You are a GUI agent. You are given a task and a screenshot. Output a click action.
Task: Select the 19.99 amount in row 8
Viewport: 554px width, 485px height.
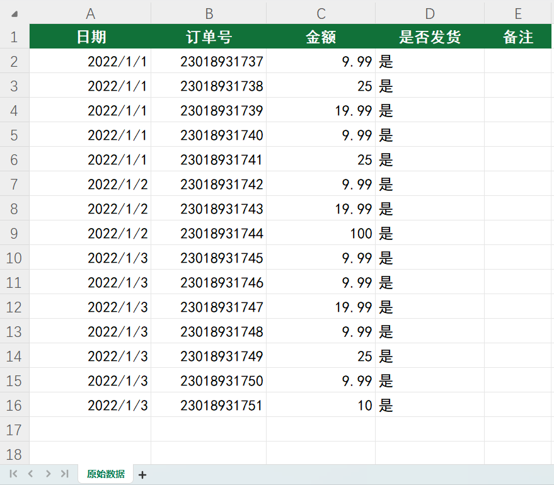coord(321,208)
